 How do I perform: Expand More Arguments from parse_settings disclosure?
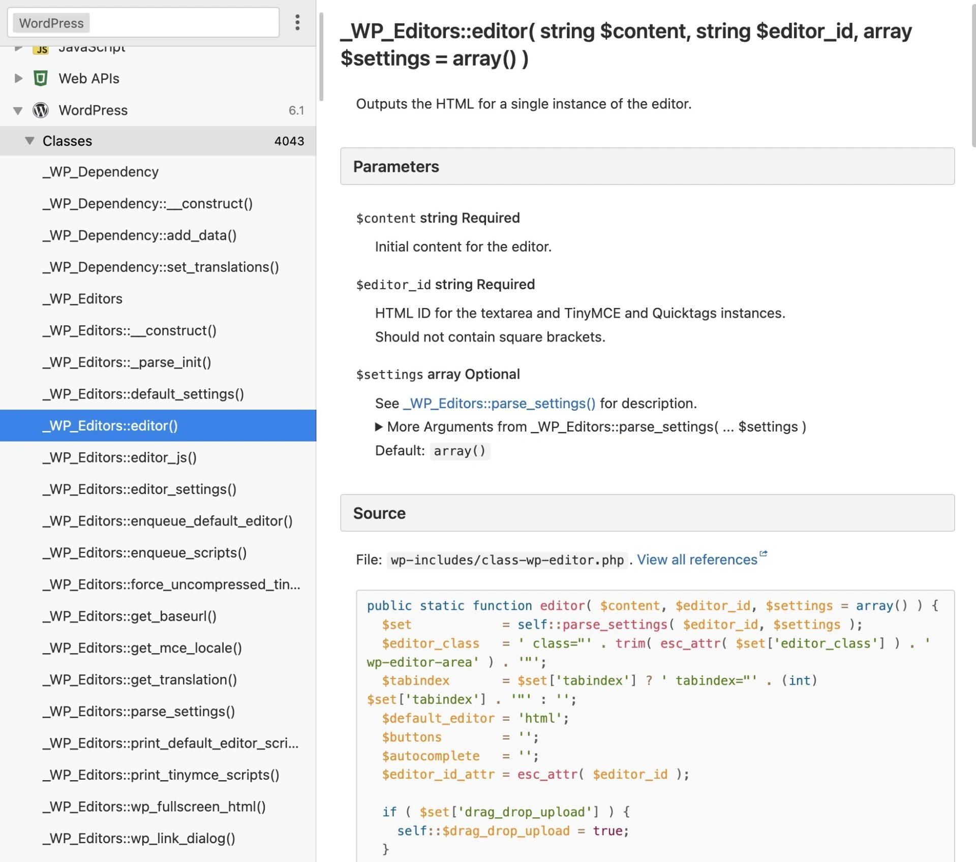click(x=379, y=427)
